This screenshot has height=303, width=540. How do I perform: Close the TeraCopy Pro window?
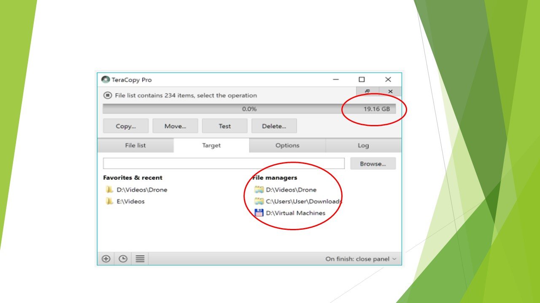[388, 80]
